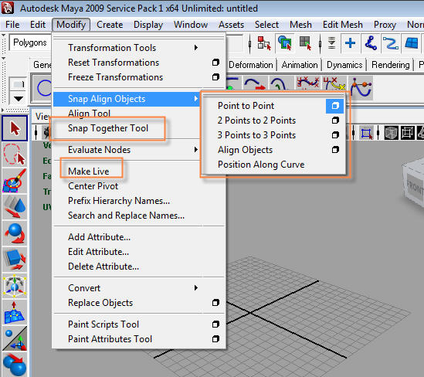Select Center Pivot menu entry
The height and width of the screenshot is (377, 424).
pos(93,186)
